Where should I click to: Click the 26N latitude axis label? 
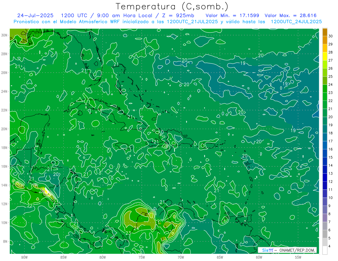click(5, 73)
